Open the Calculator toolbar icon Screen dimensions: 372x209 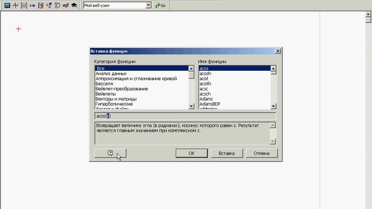click(7, 5)
